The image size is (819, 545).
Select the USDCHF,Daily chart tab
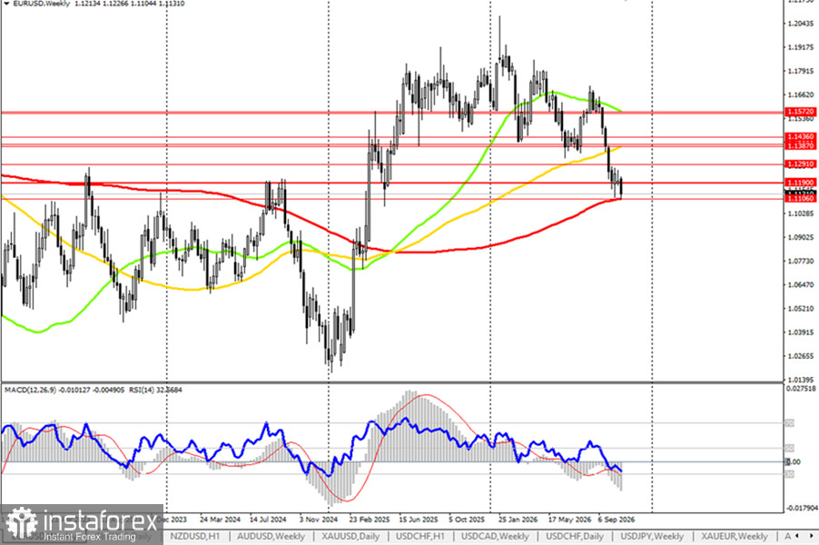pos(574,536)
